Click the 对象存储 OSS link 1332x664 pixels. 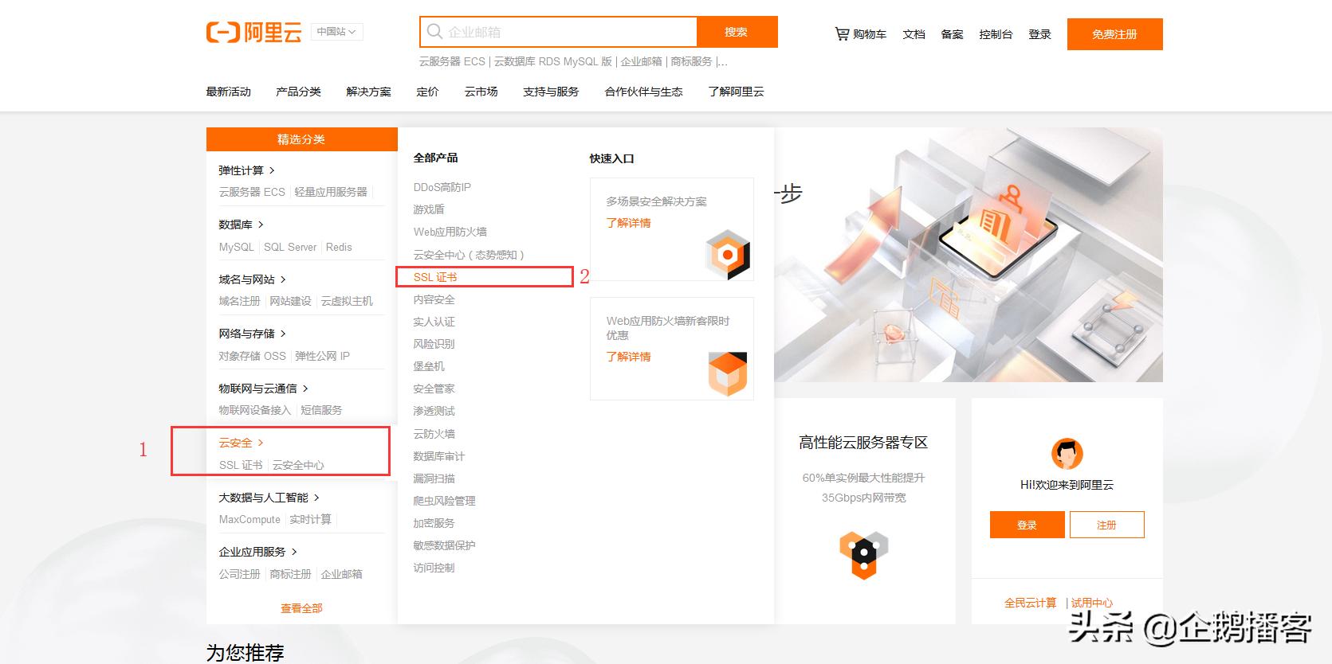252,356
